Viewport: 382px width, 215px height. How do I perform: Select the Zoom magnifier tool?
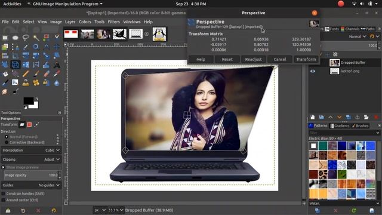pos(36,47)
